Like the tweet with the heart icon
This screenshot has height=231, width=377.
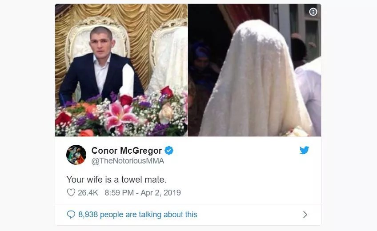(71, 193)
